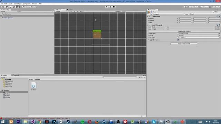The width and height of the screenshot is (221, 124).
Task: Select All Materials under Favorites
Action: tap(9, 81)
